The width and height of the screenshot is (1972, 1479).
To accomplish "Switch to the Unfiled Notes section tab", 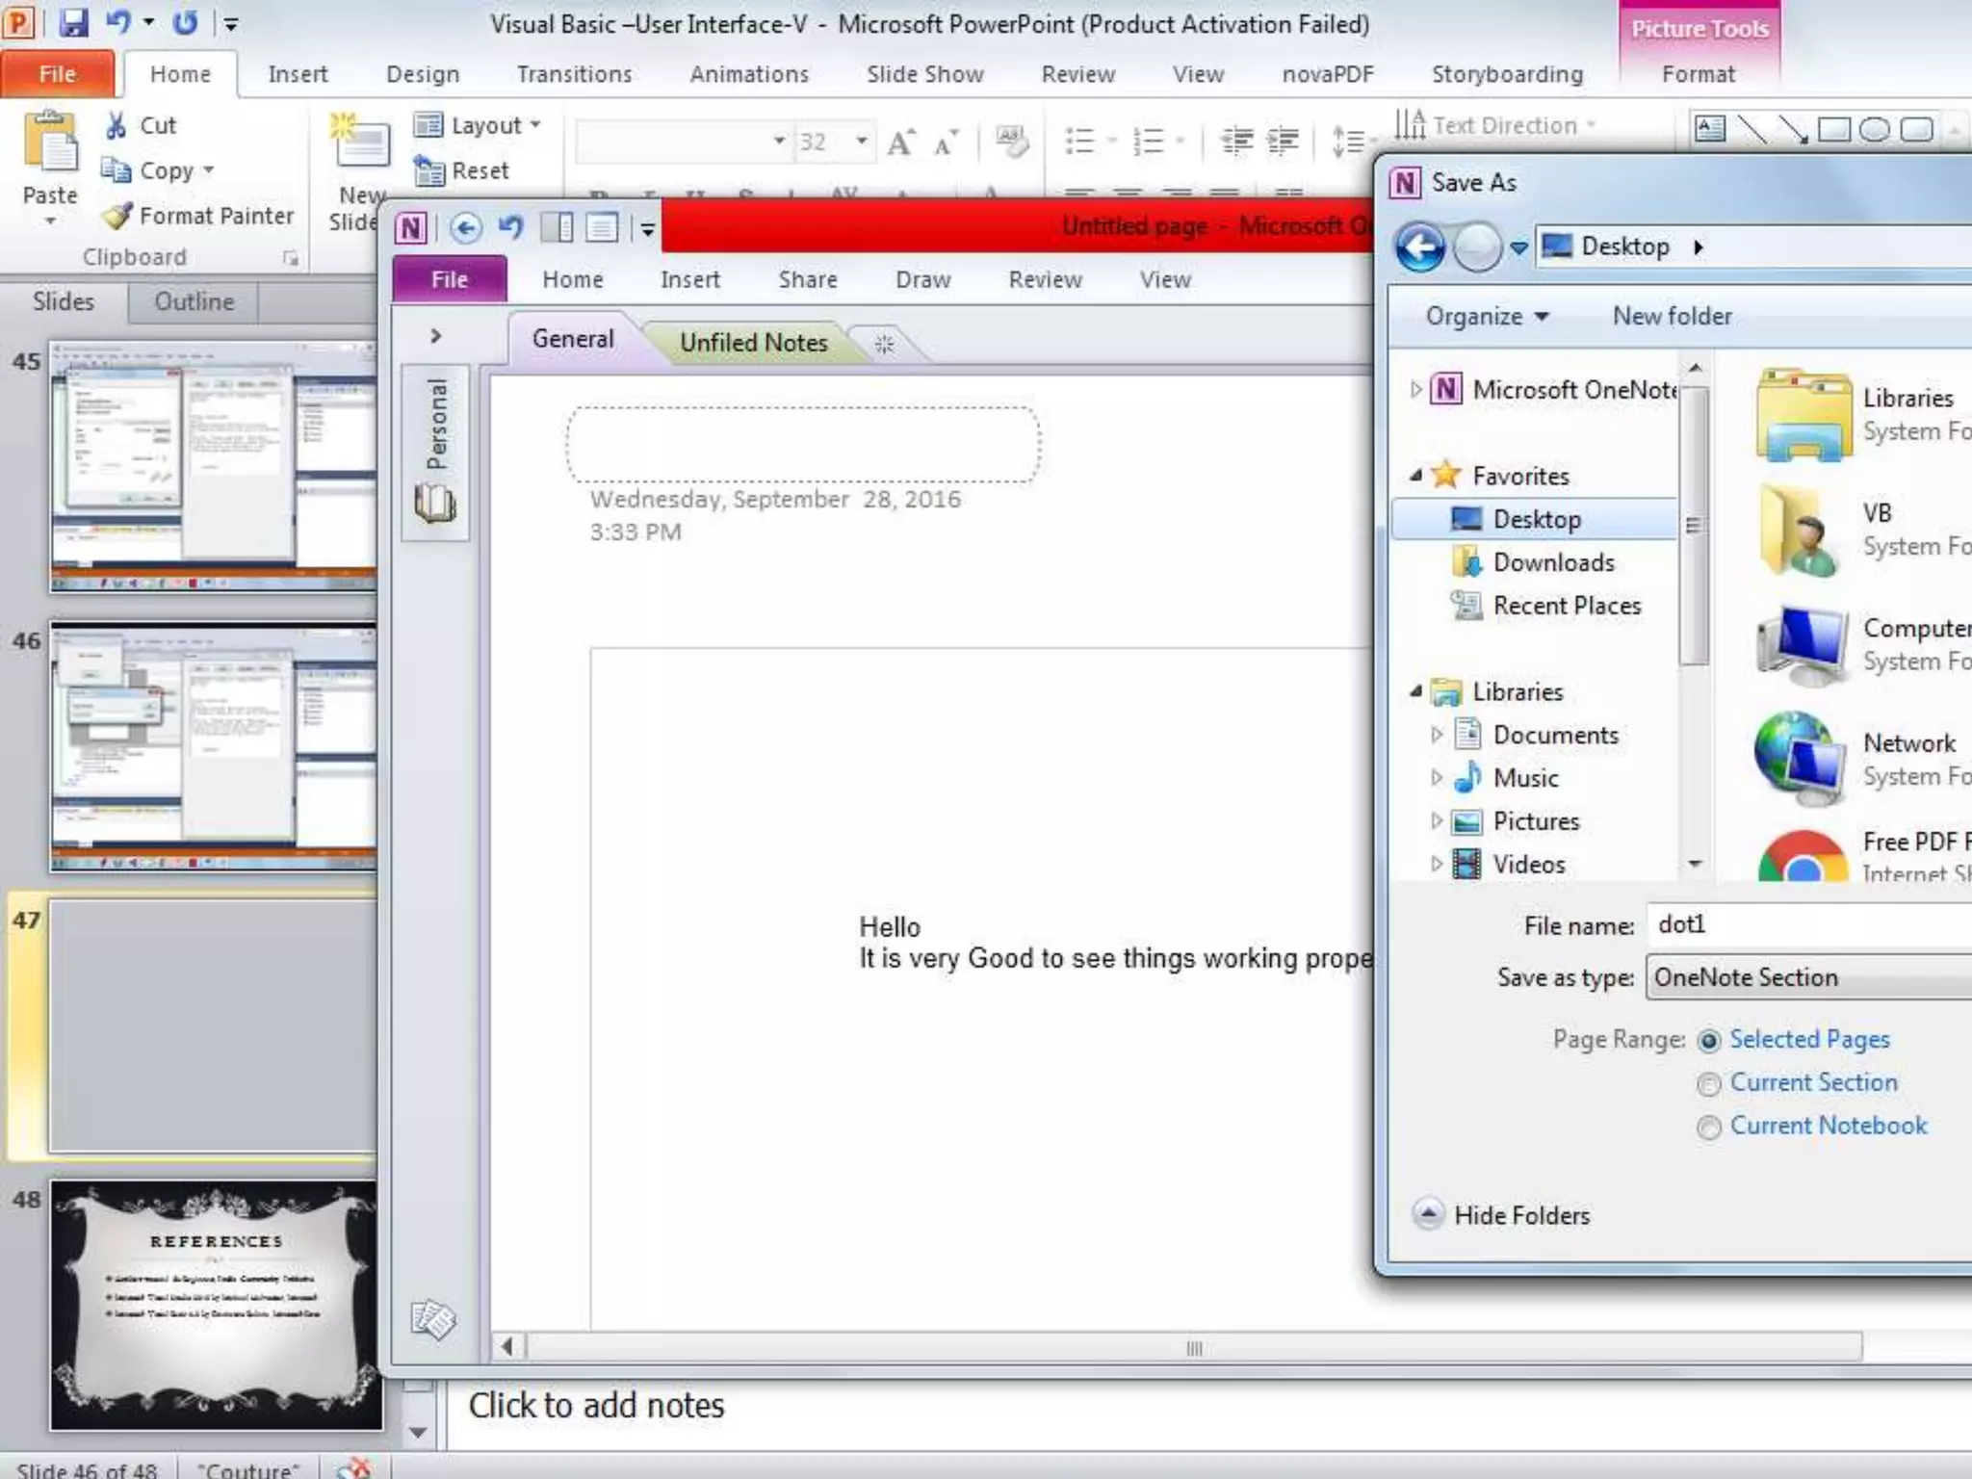I will [753, 343].
